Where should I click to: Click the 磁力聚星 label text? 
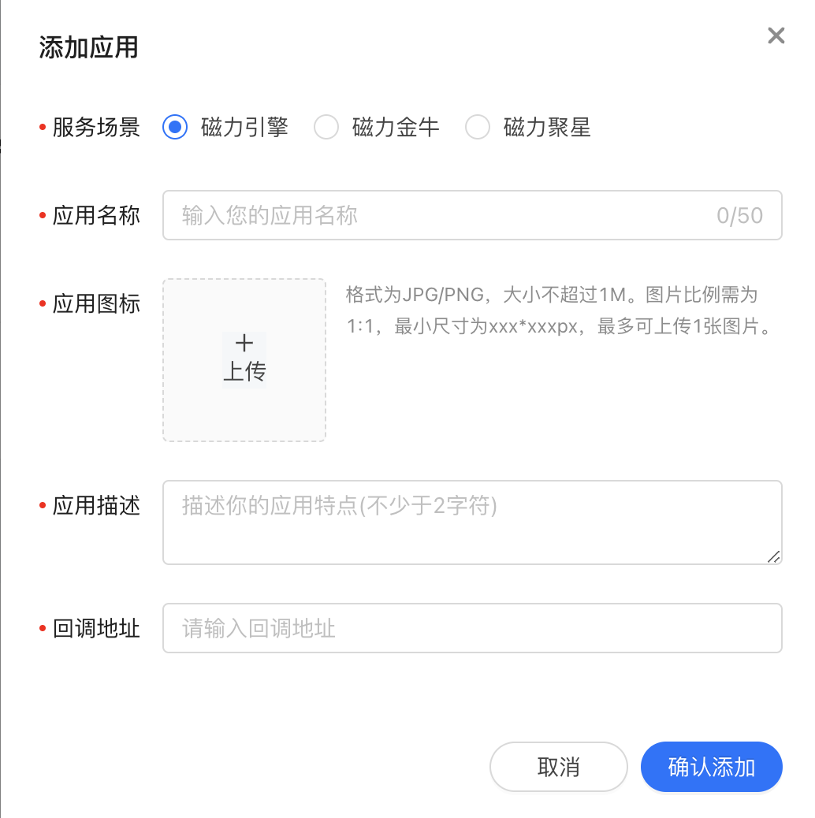[547, 128]
